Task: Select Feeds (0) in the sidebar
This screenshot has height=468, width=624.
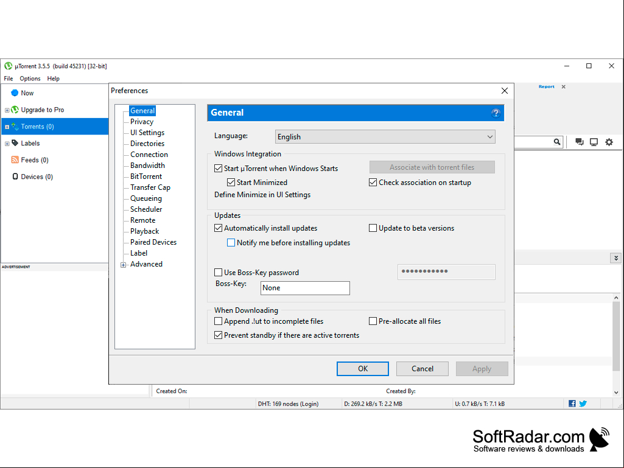Action: [x=35, y=160]
